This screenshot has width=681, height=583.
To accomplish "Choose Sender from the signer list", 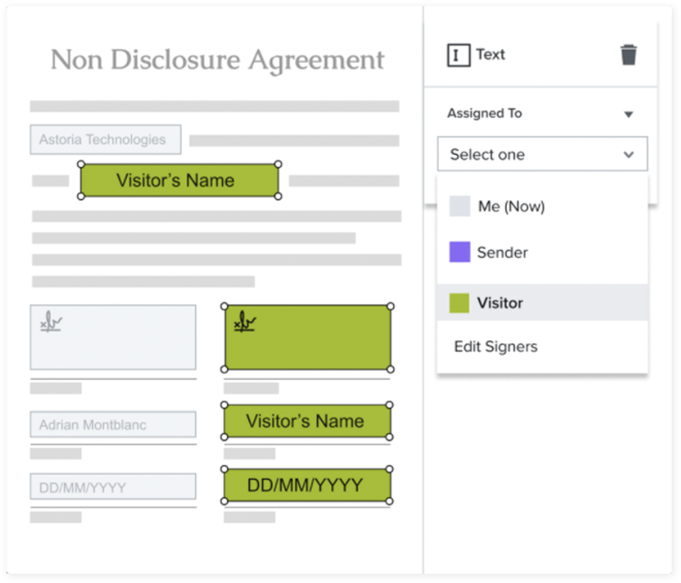I will (x=502, y=252).
